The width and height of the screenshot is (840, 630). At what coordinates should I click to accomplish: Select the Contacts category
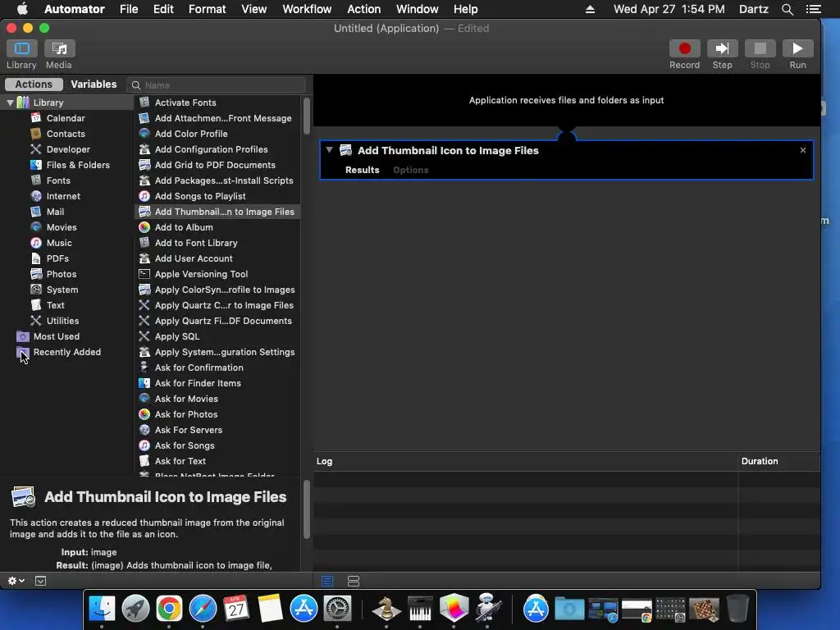coord(66,134)
